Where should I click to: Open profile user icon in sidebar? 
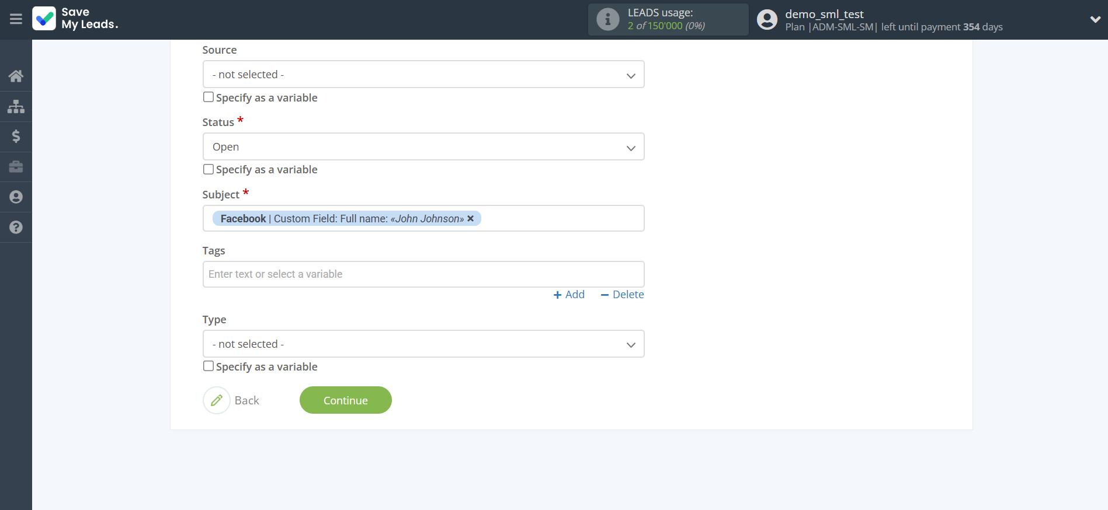(16, 197)
